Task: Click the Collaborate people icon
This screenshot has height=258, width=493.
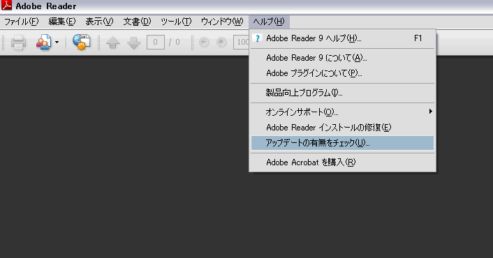Action: [x=43, y=43]
